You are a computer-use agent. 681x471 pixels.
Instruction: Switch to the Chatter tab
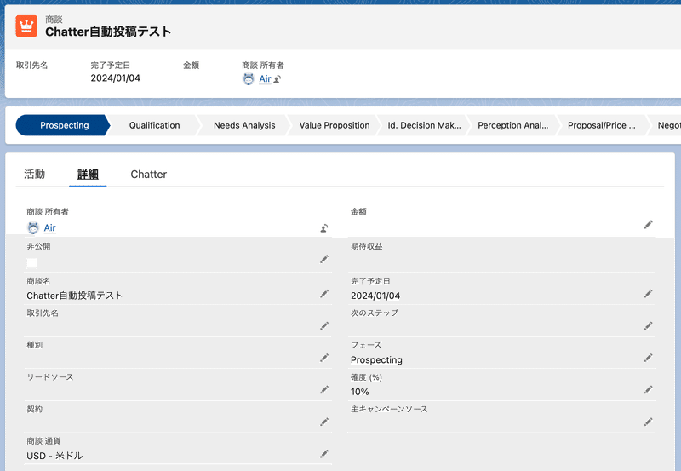click(x=148, y=175)
